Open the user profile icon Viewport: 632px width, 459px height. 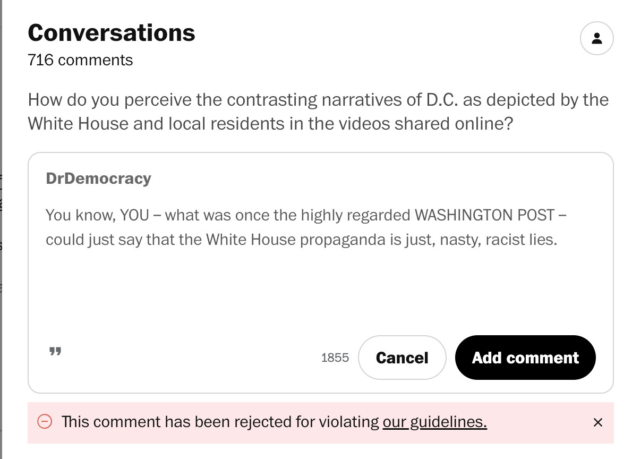coord(596,38)
